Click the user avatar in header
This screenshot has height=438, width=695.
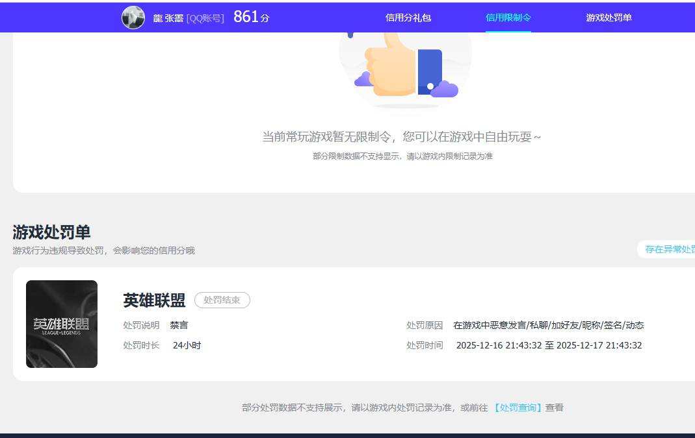[133, 18]
